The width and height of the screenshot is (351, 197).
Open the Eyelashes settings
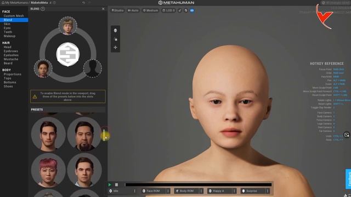pos(11,55)
